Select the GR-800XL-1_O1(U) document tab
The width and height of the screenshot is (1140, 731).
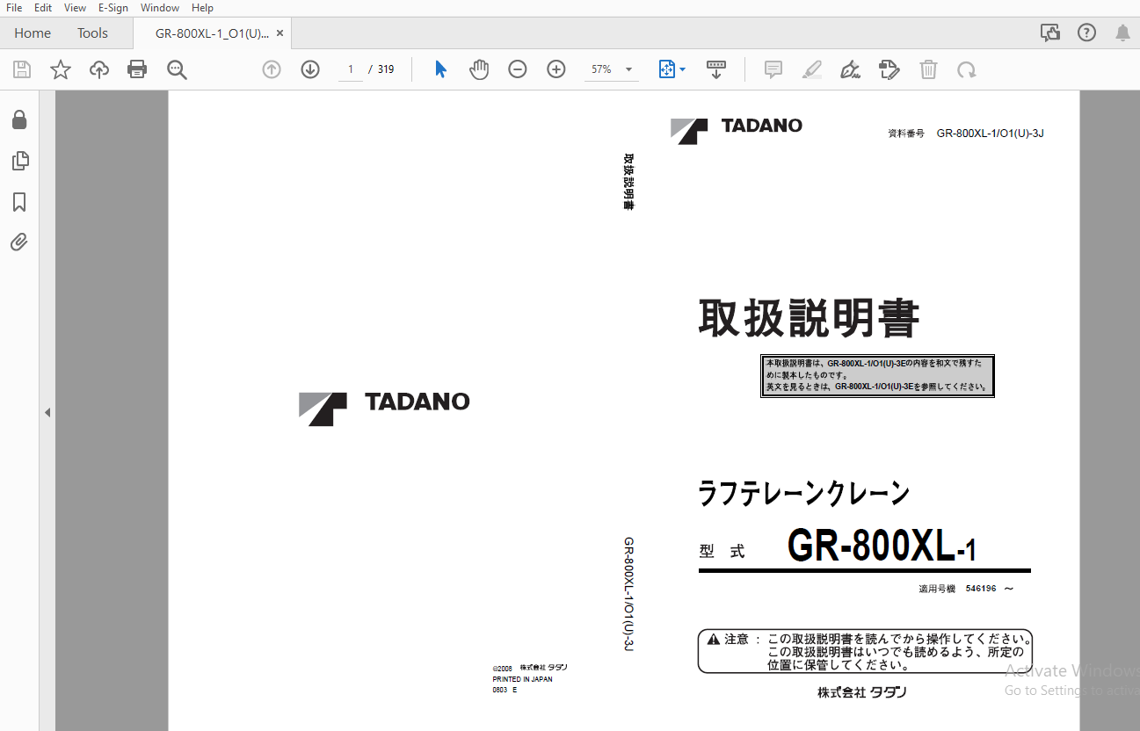[212, 33]
